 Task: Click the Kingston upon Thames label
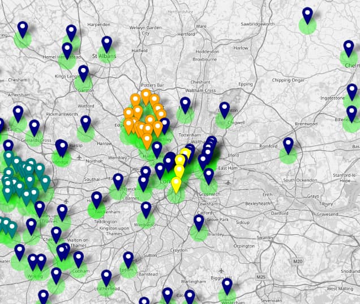114,231
